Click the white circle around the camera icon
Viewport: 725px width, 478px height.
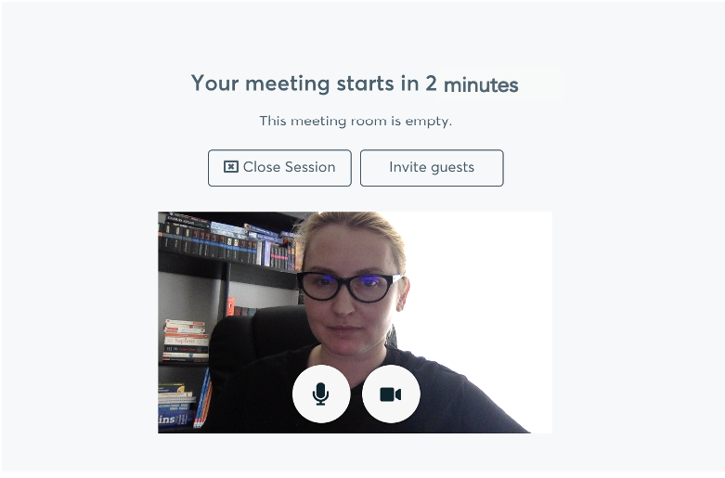(x=391, y=394)
